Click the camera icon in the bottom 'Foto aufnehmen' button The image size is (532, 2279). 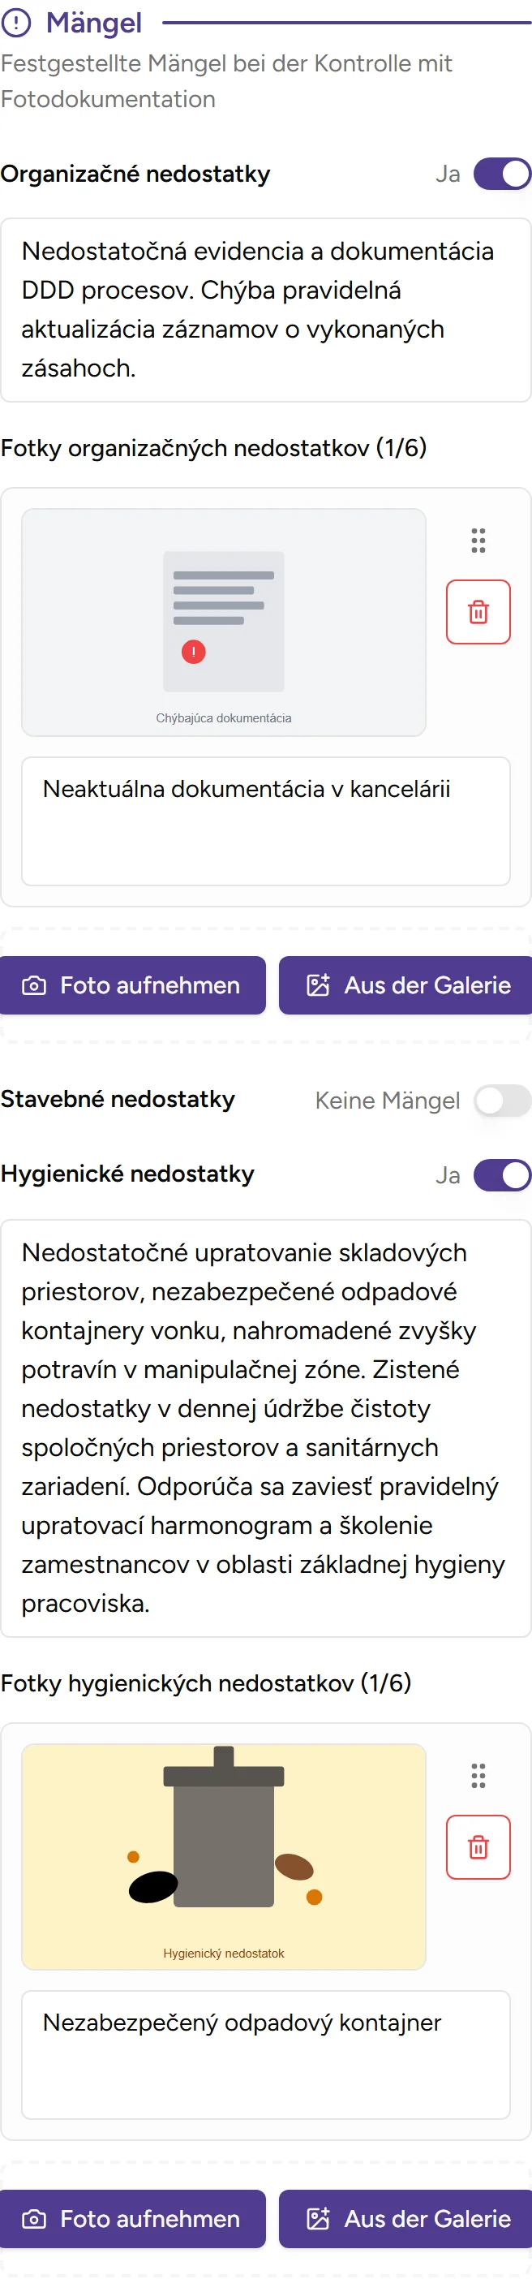point(33,2219)
